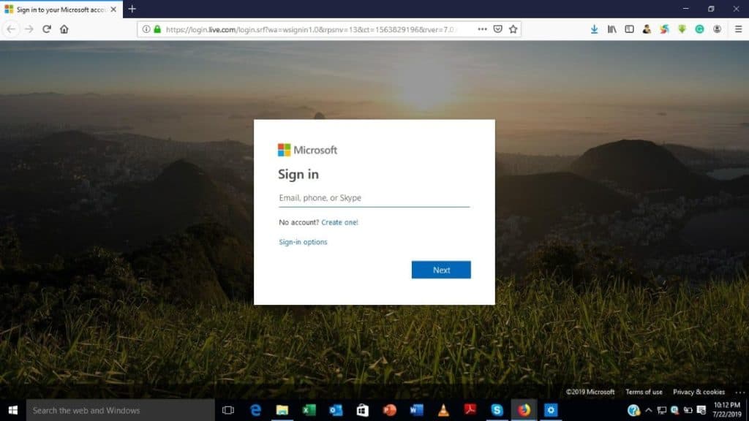Click the 'Search the web and Windows' box
Screen dimensions: 749x421
121,411
